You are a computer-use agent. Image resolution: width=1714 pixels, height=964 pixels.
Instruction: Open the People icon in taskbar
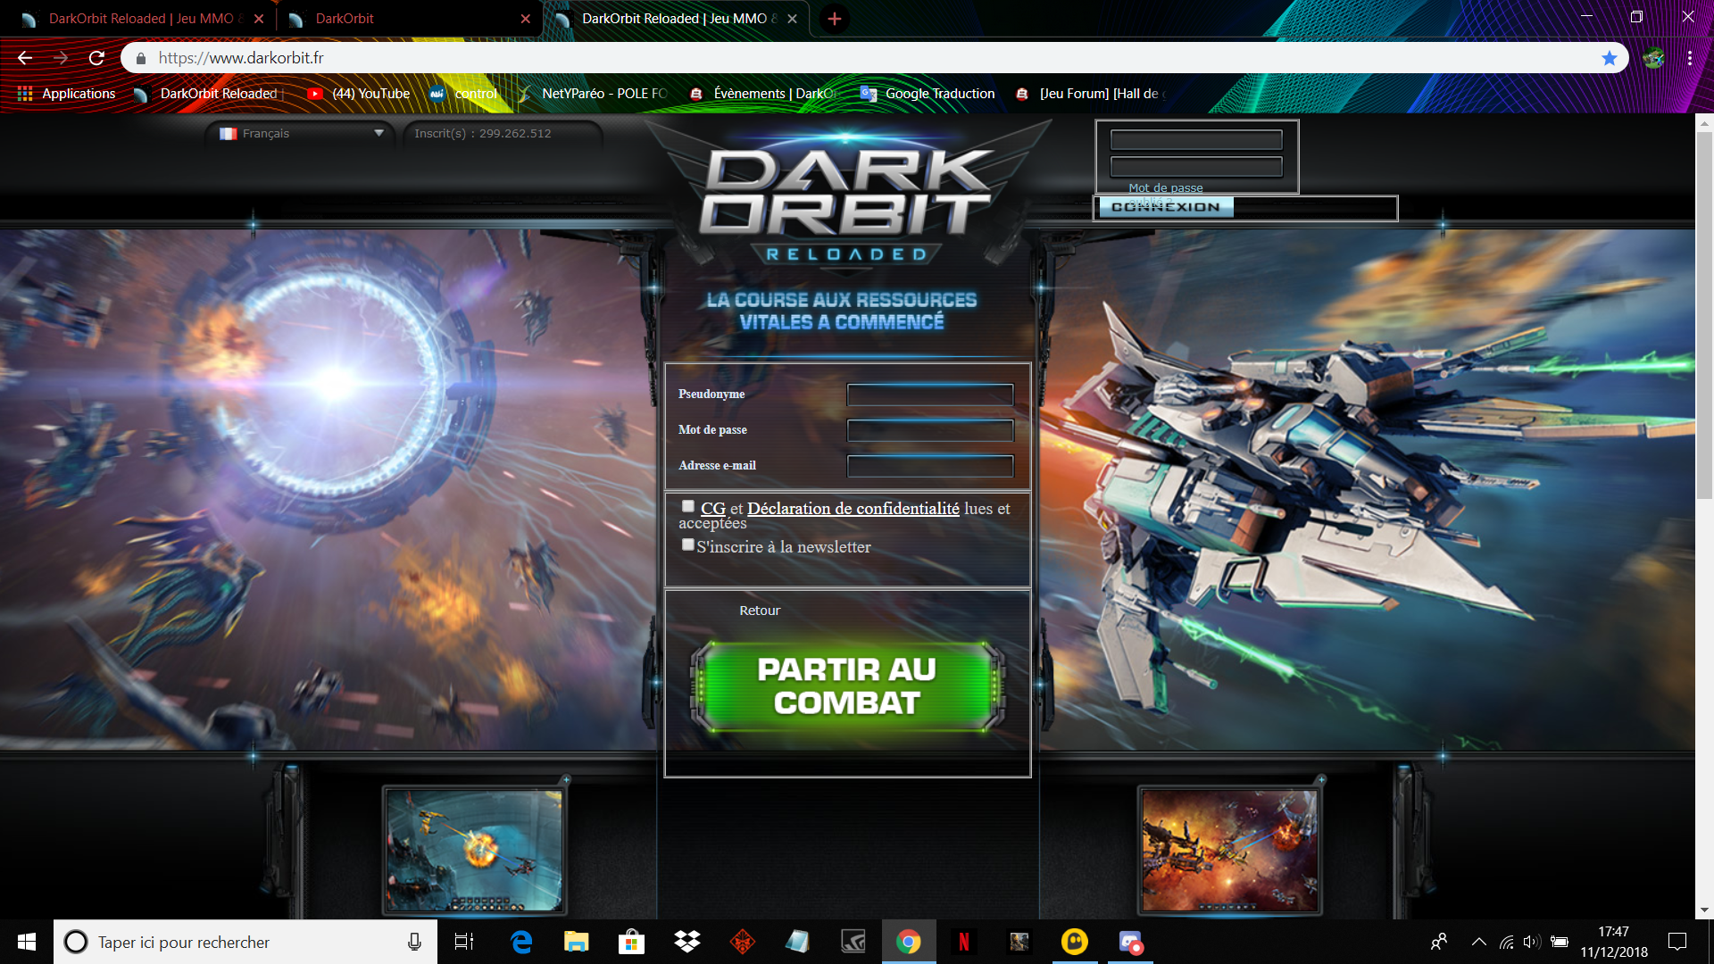tap(1439, 942)
